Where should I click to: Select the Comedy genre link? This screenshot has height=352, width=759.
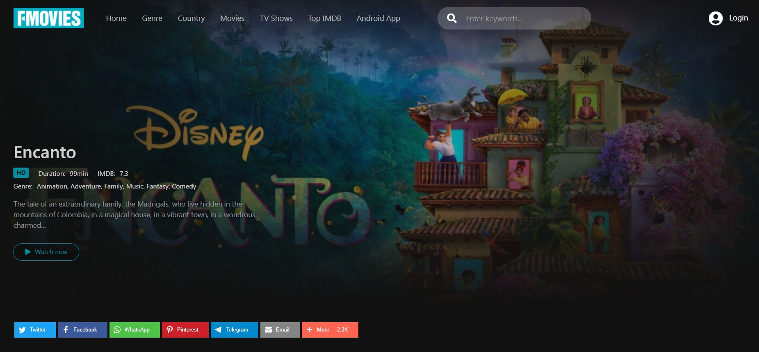click(184, 186)
